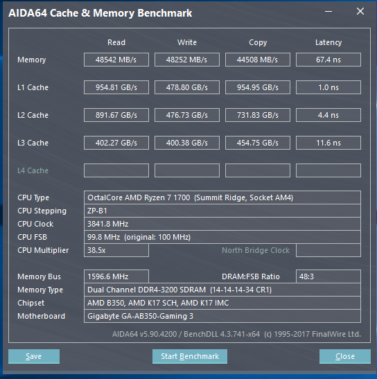The height and width of the screenshot is (379, 377).
Task: Click the Memory Type DDR4-3200 field
Action: coord(222,290)
